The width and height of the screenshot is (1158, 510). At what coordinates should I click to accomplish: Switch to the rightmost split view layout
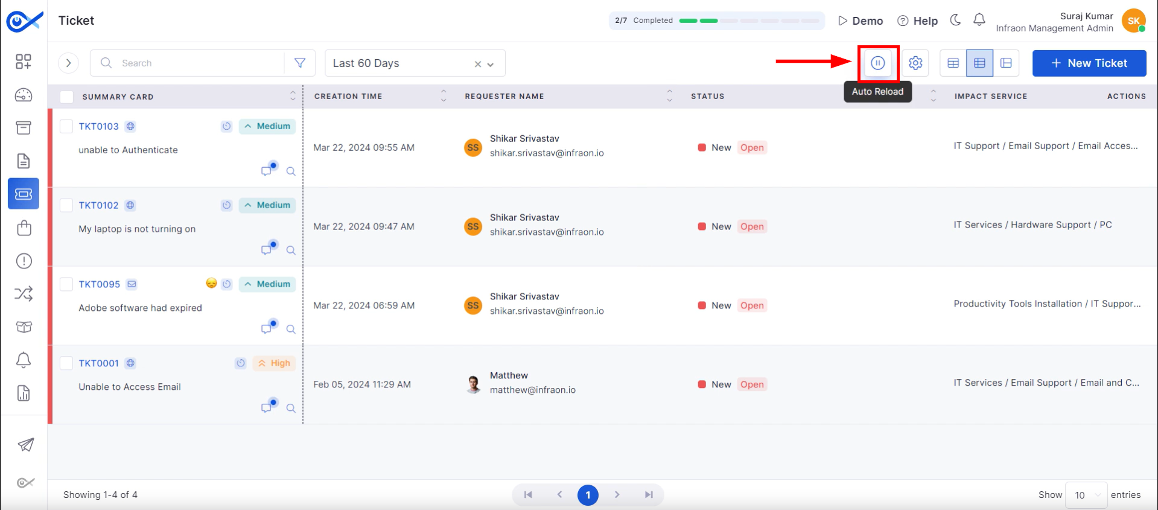(x=1006, y=63)
